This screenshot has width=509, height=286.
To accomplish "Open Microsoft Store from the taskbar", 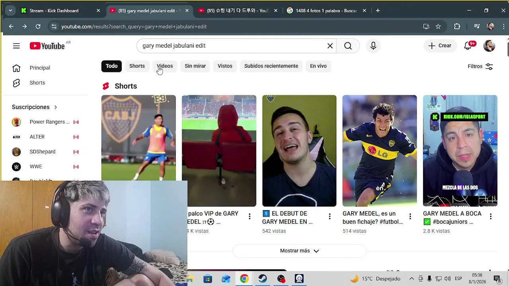I will pos(208,279).
